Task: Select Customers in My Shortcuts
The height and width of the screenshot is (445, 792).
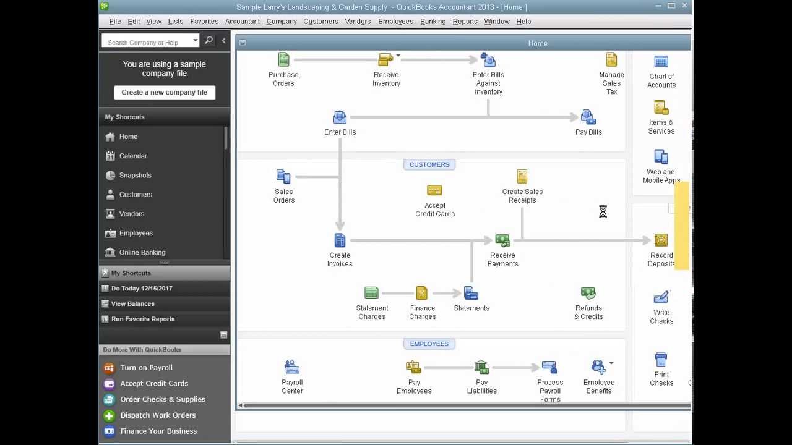Action: pos(136,195)
